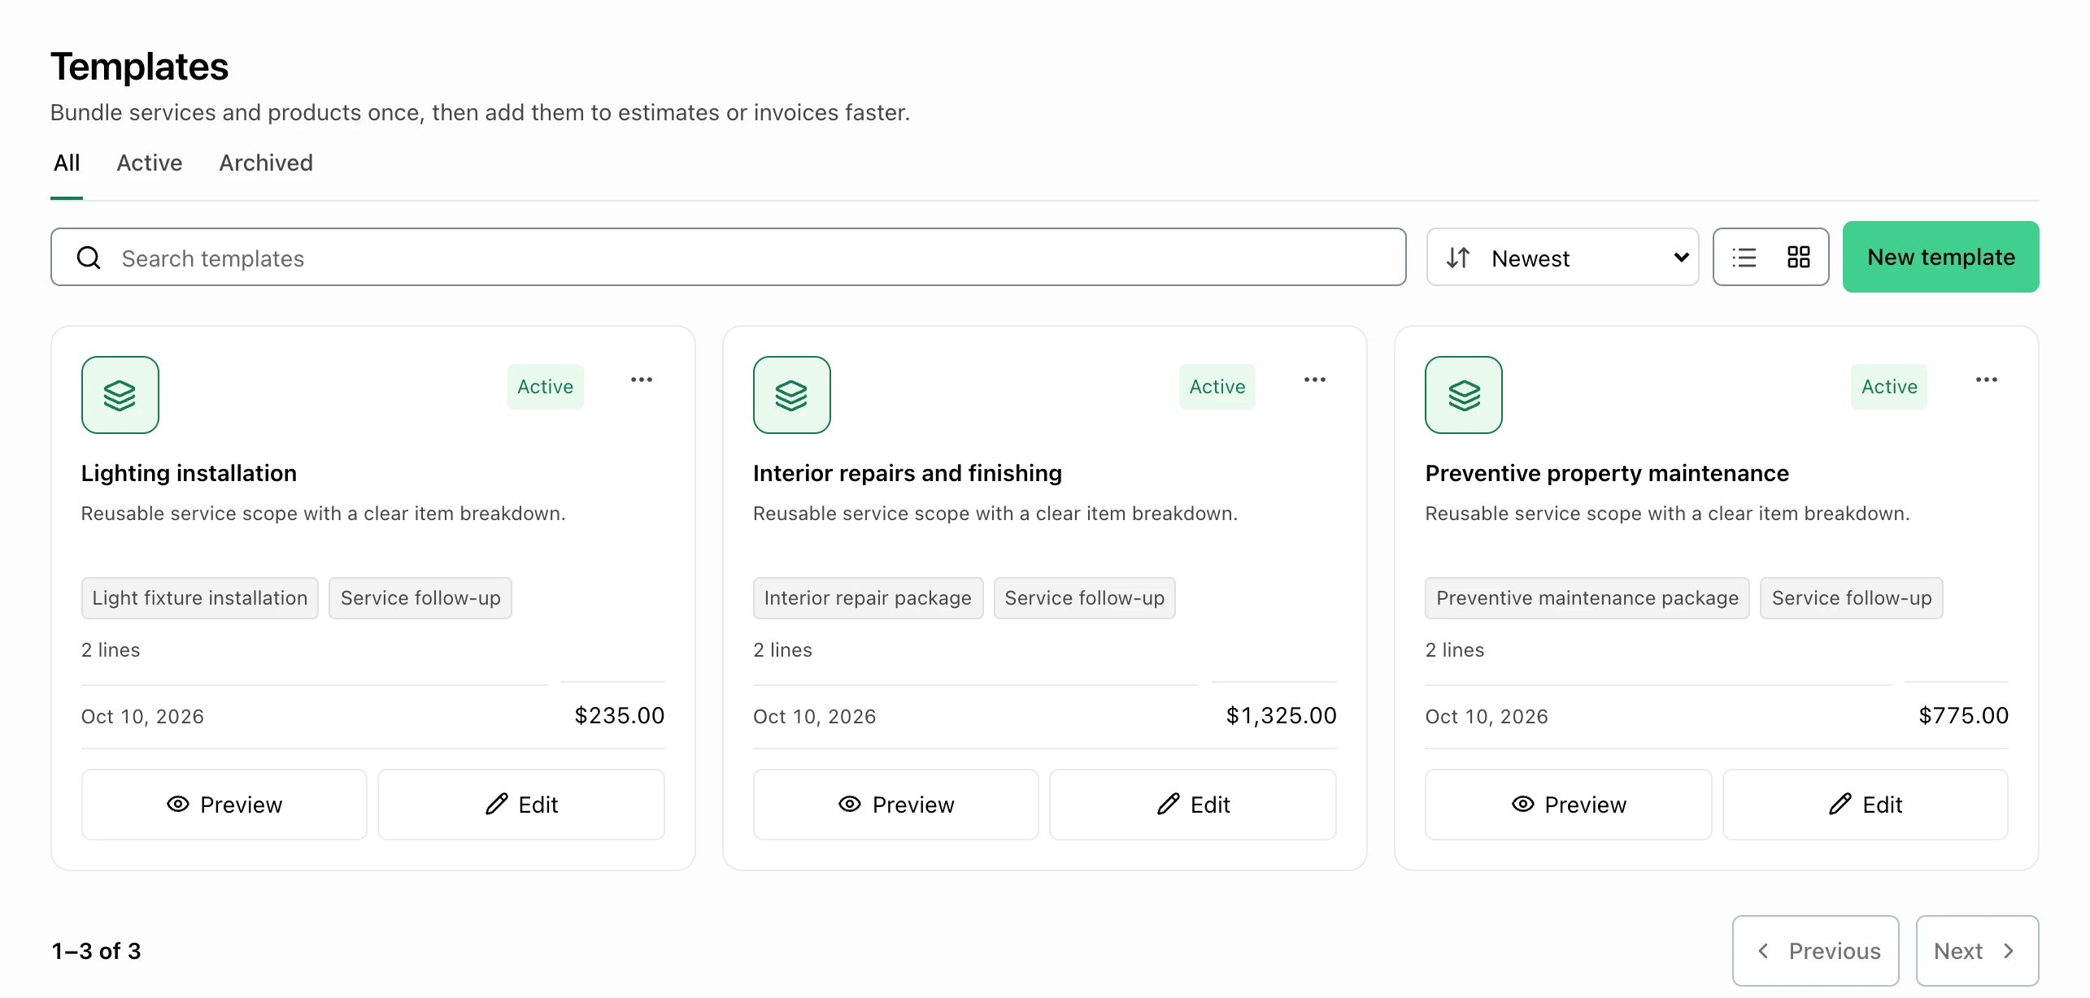Click the $775.00 price
The width and height of the screenshot is (2090, 998).
click(x=1963, y=716)
